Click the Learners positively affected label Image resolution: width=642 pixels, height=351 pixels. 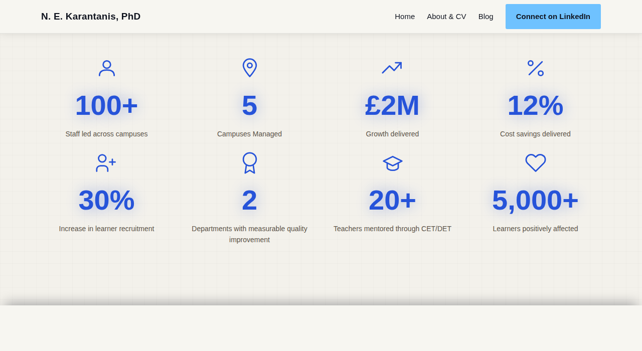click(535, 229)
